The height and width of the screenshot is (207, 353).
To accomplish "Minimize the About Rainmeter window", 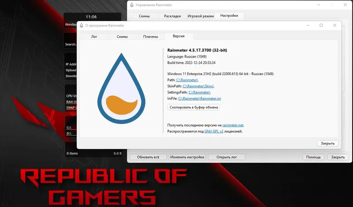I will 308,25.
